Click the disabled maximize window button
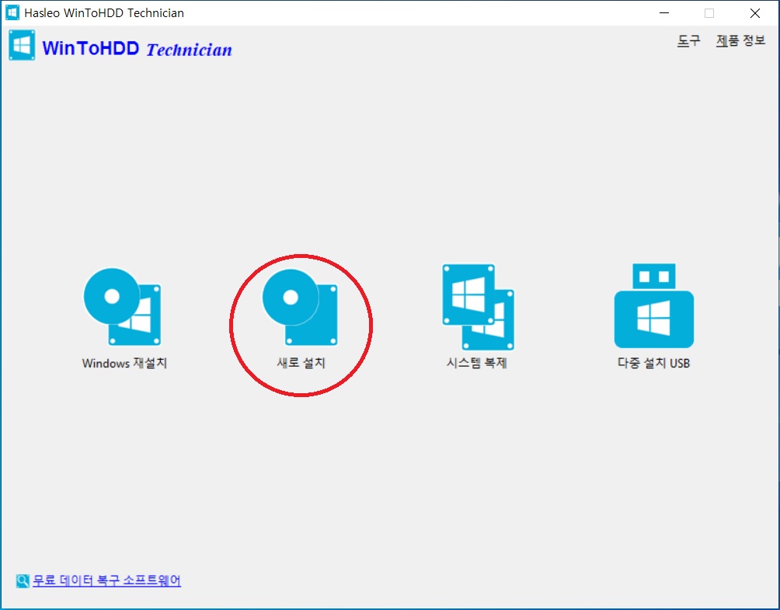Screen dimensions: 780x610 (709, 13)
